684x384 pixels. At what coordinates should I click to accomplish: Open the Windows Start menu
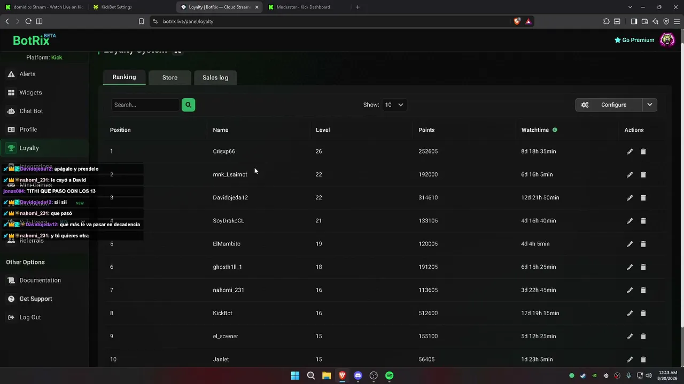(295, 375)
